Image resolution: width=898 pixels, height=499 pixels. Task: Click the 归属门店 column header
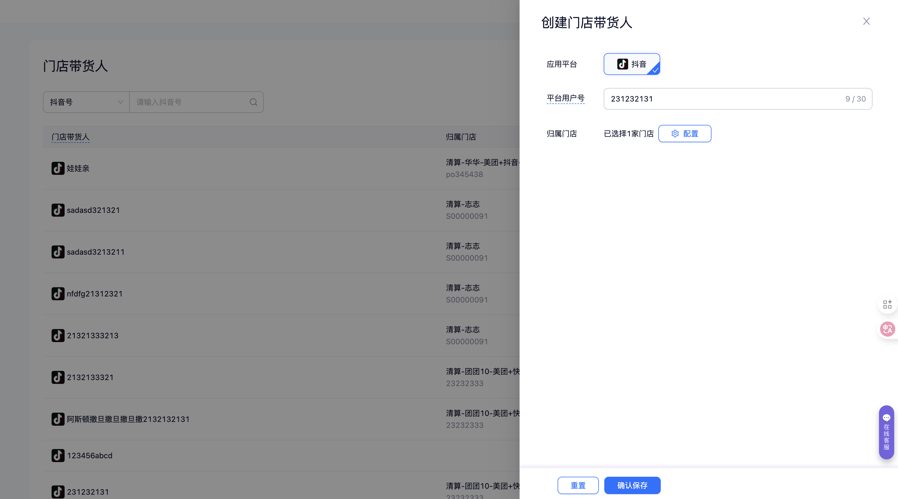tap(461, 137)
